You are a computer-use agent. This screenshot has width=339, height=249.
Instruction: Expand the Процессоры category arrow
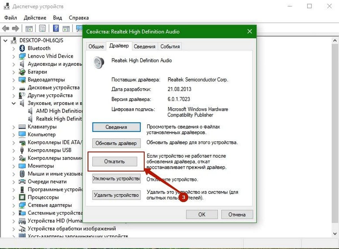[x=14, y=197]
